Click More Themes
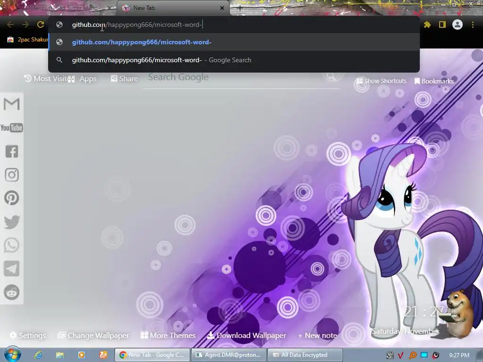This screenshot has width=483, height=362. pos(168,336)
